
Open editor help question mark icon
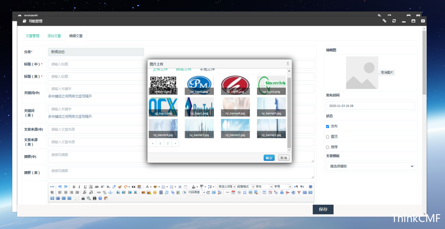[x=100, y=198]
